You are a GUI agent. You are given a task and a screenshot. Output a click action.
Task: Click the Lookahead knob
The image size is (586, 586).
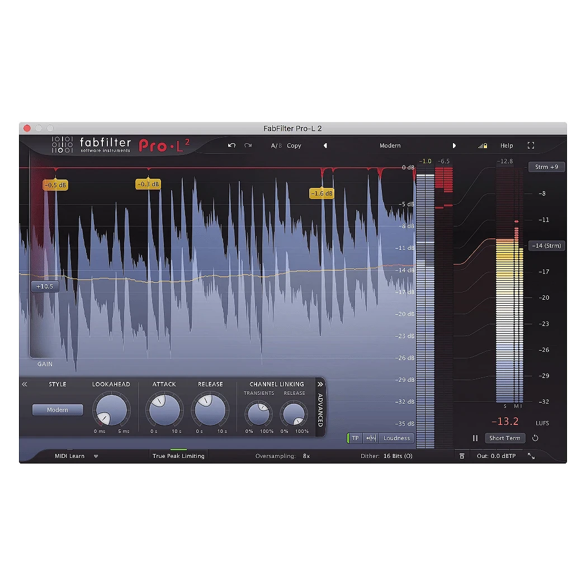(x=111, y=410)
